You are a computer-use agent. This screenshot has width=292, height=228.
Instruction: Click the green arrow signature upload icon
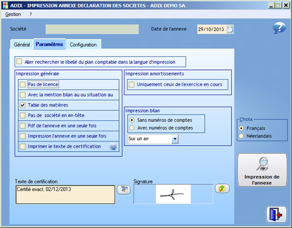(222, 188)
